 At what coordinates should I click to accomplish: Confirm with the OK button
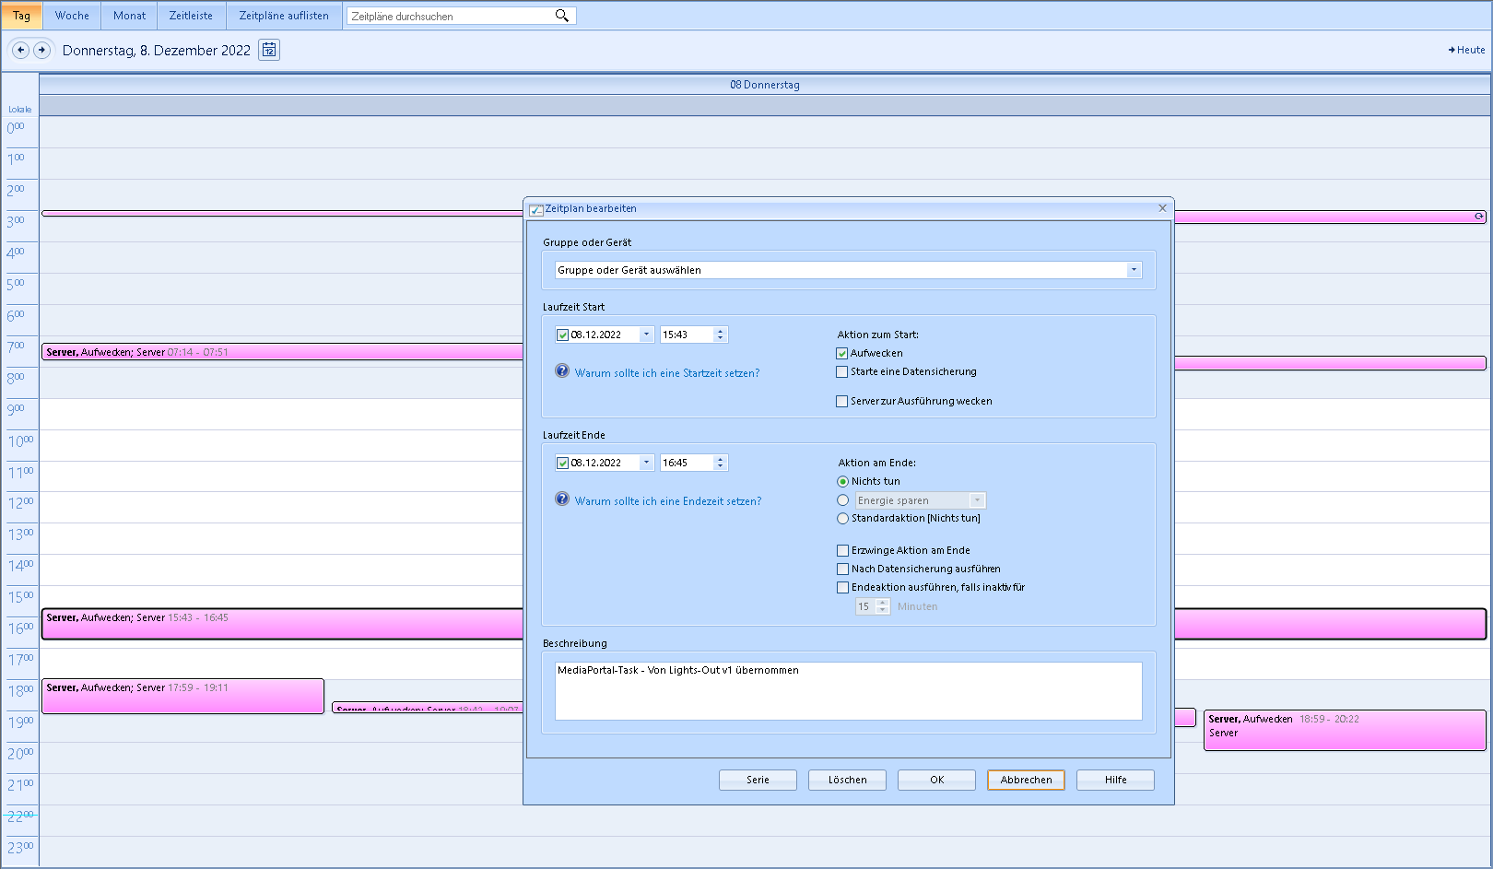[936, 780]
